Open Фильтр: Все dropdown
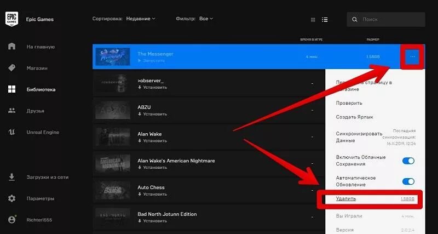Image resolution: width=438 pixels, height=234 pixels. tap(206, 19)
